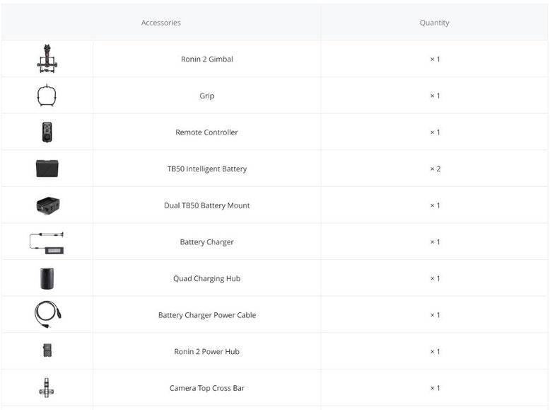This screenshot has width=550, height=410.
Task: Click the Remote Controller thumbnail image
Action: pos(47,132)
